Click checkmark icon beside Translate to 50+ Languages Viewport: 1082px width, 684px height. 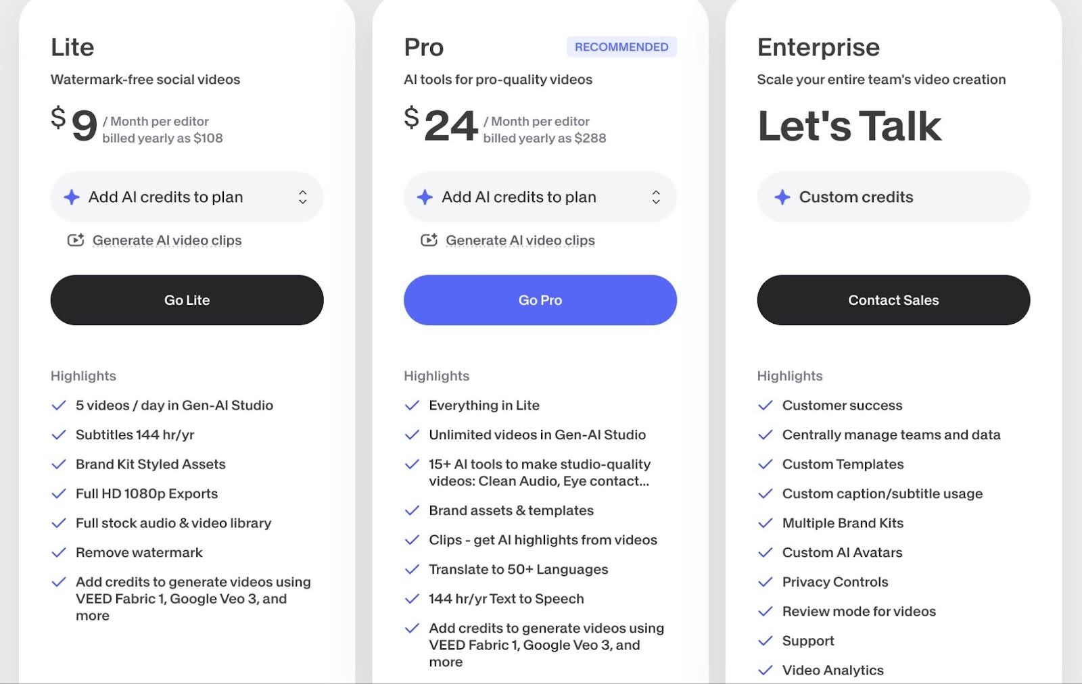(x=412, y=570)
